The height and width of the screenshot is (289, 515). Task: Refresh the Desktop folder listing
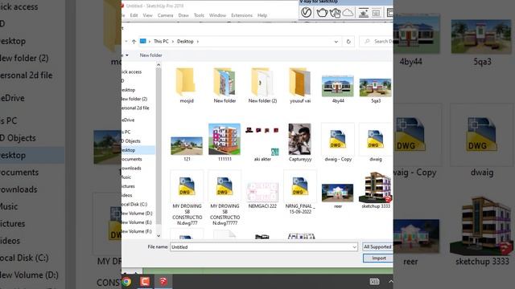pyautogui.click(x=348, y=42)
